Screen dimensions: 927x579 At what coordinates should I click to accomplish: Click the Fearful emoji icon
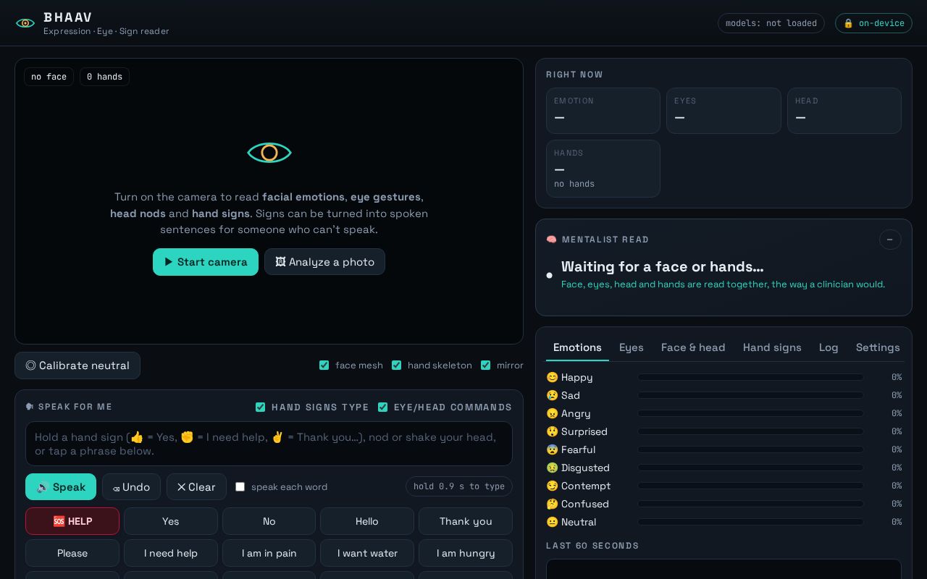553,449
